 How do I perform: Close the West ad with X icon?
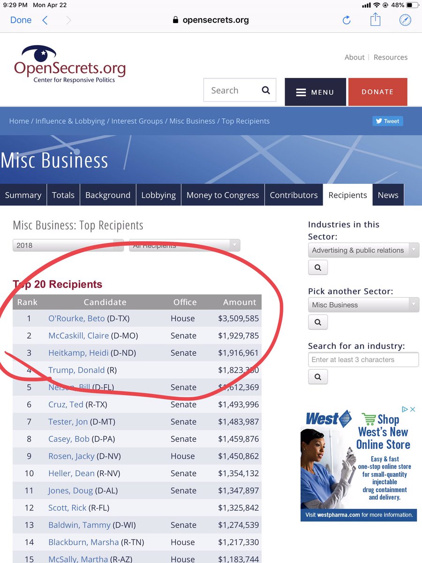(413, 410)
